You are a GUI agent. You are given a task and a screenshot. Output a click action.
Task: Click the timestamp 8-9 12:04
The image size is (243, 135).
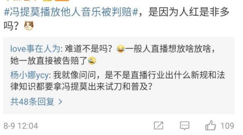(21, 126)
